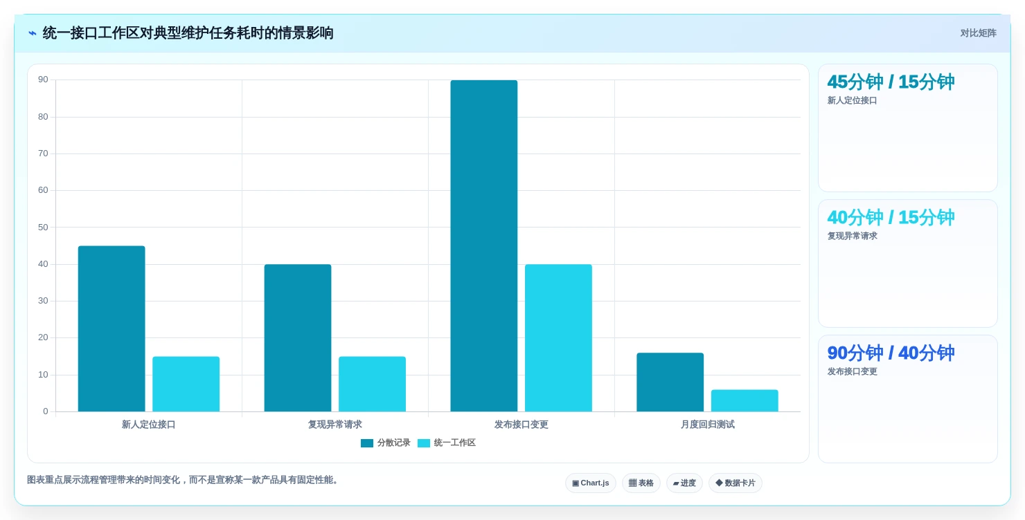The height and width of the screenshot is (520, 1025).
Task: Open the 90分钟 / 40分钟 data card
Action: pos(908,399)
